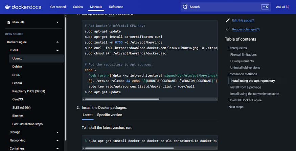Image resolution: width=296 pixels, height=151 pixels.
Task: Select SLES (s390x) in the sidebar
Action: 21,108
